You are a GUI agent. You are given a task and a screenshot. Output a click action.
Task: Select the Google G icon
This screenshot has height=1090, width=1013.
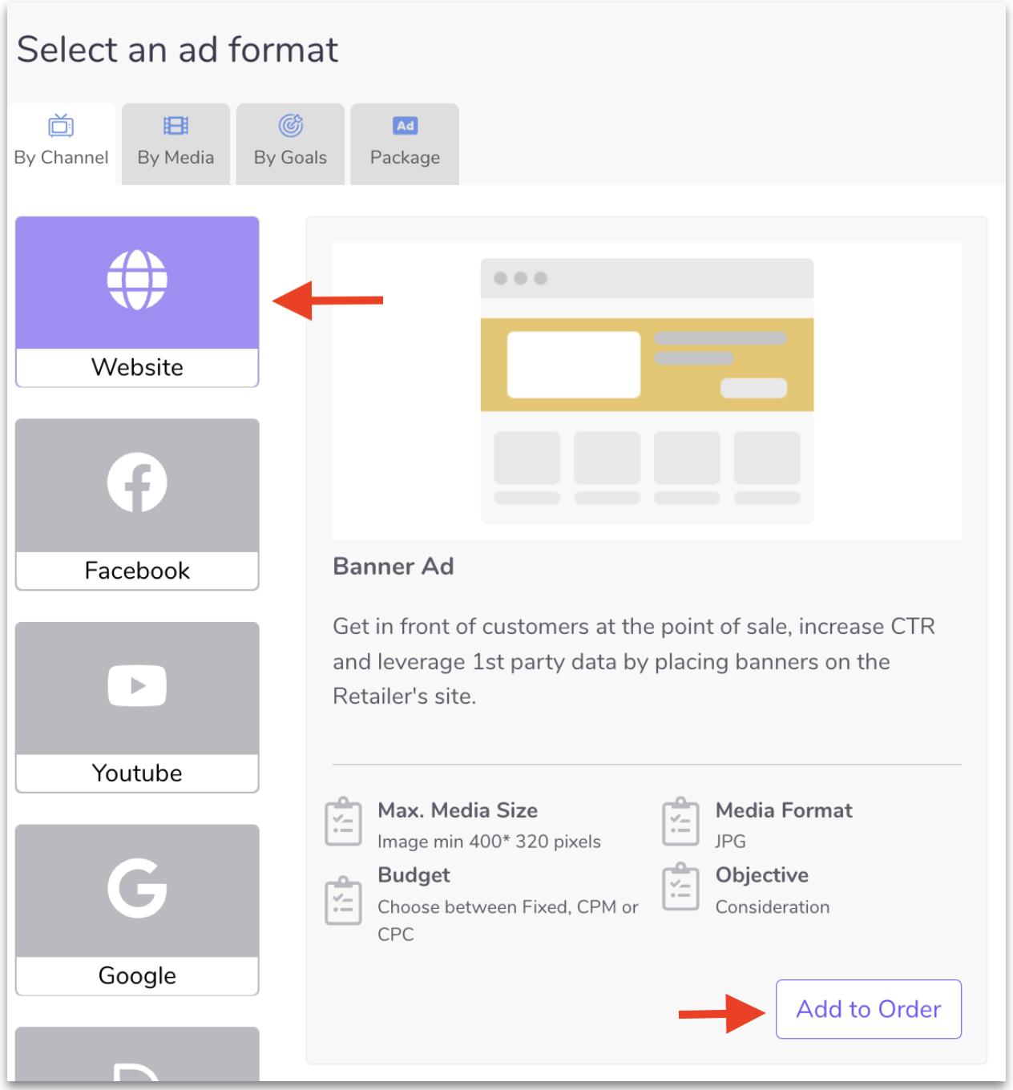tap(137, 888)
